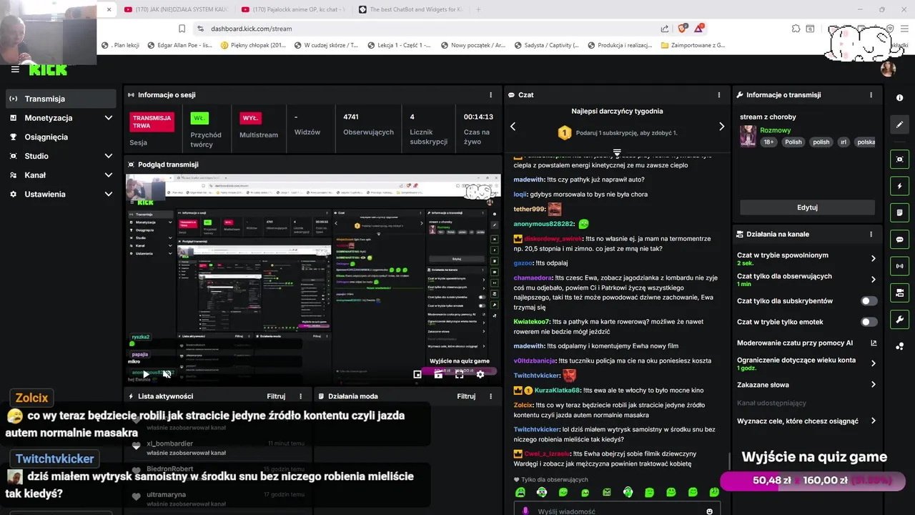This screenshot has width=915, height=515.
Task: Filter the Działania moda panel
Action: [x=466, y=396]
